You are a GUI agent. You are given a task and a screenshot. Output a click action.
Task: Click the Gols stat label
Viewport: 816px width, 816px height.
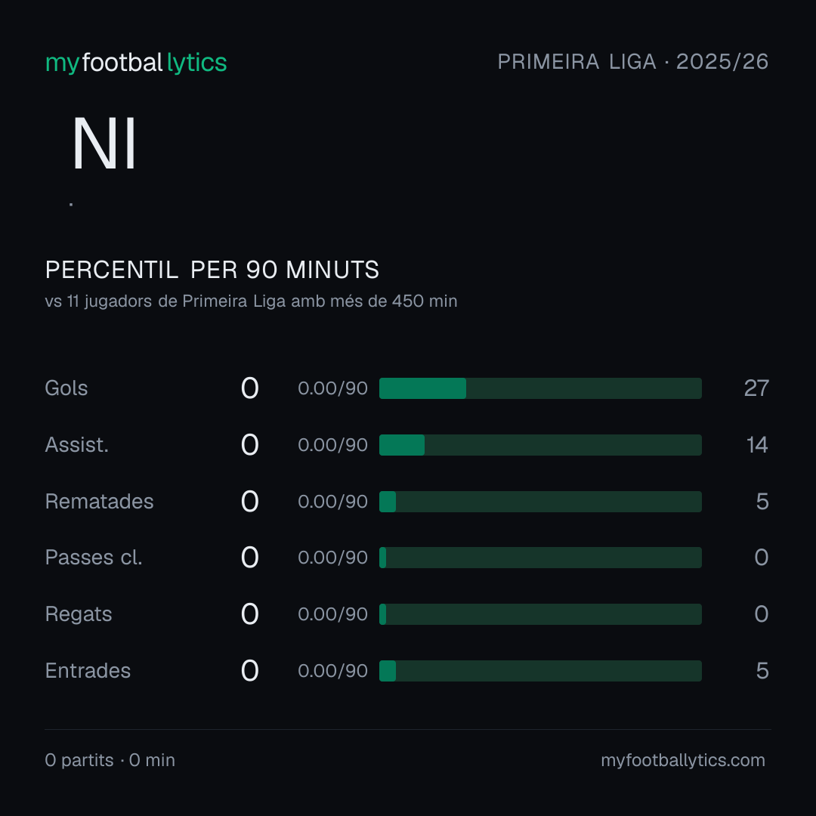tap(66, 388)
